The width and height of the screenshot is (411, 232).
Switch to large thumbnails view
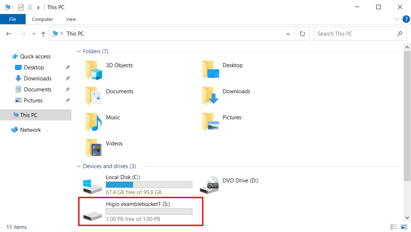coord(404,227)
